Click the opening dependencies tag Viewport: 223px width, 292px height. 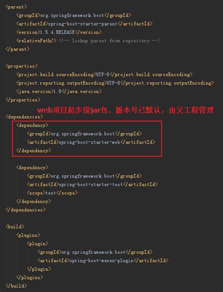(x=24, y=117)
